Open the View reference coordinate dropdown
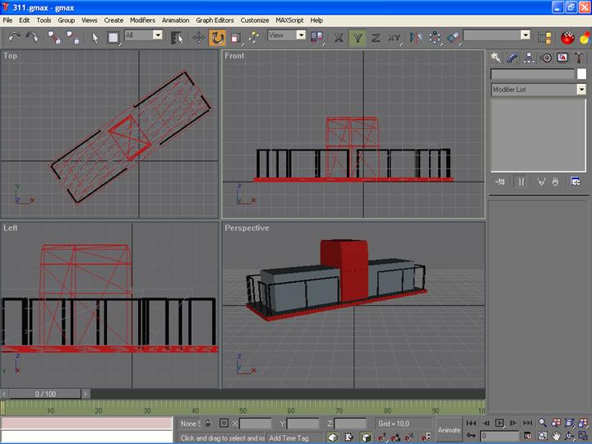 [x=300, y=35]
